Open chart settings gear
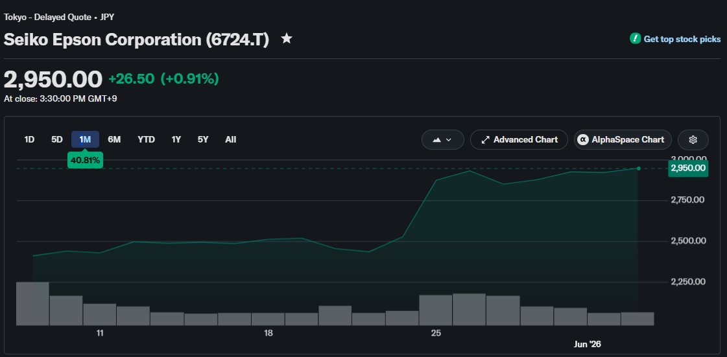Image resolution: width=727 pixels, height=357 pixels. (x=693, y=140)
